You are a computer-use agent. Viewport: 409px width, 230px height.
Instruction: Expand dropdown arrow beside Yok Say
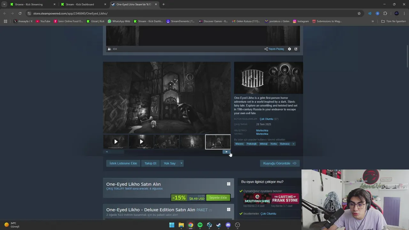click(181, 163)
